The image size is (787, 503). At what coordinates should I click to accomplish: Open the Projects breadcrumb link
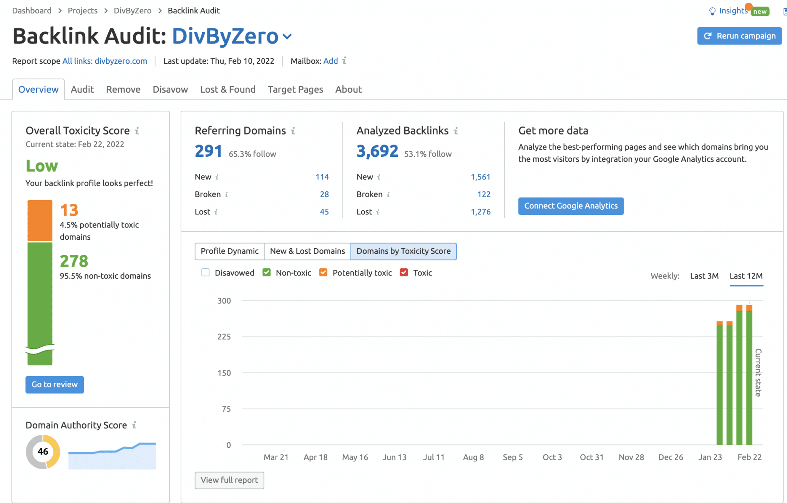[83, 10]
